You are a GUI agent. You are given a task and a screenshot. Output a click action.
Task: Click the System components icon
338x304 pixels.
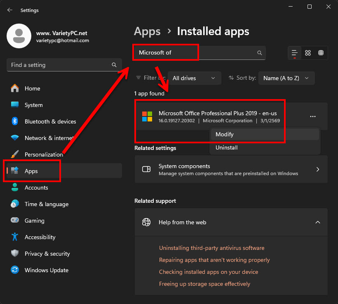tap(146, 169)
